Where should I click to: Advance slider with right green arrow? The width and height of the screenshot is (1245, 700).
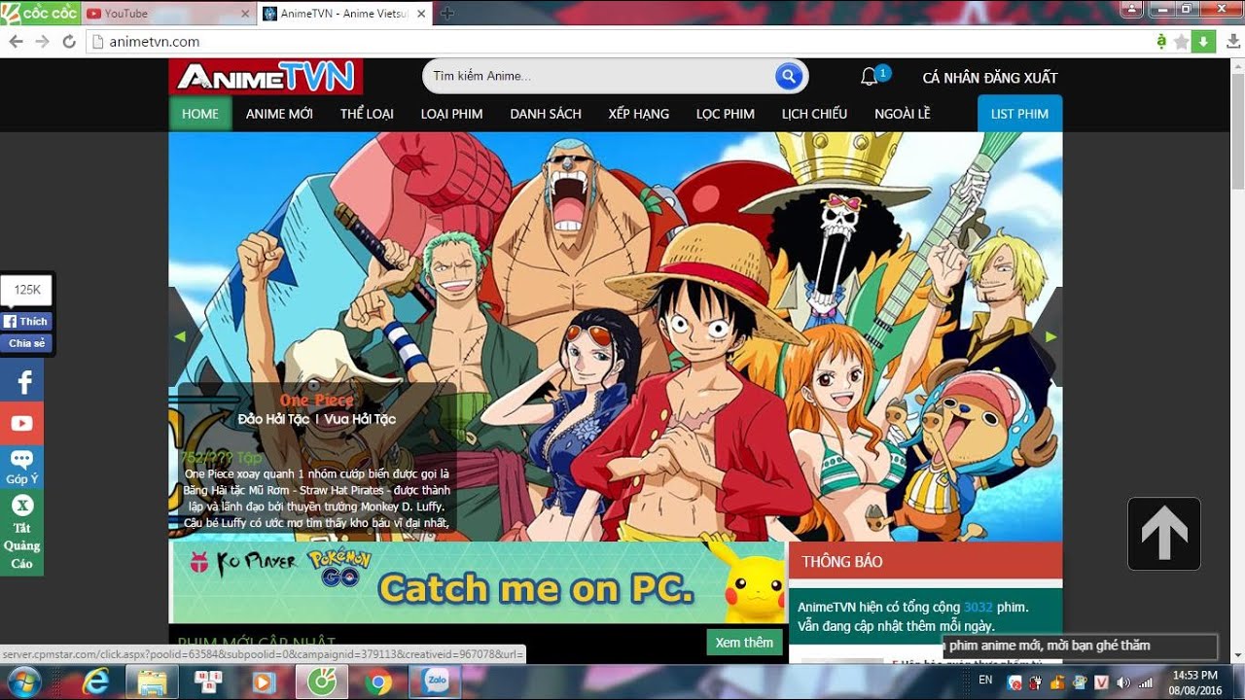click(1050, 336)
